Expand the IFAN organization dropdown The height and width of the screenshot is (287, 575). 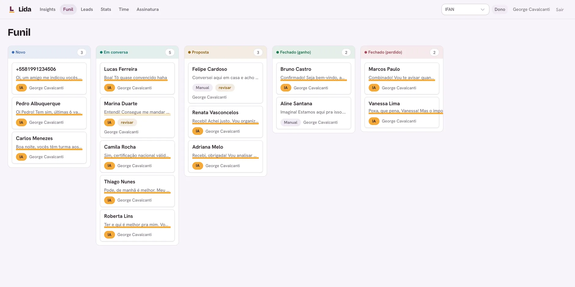click(x=465, y=9)
